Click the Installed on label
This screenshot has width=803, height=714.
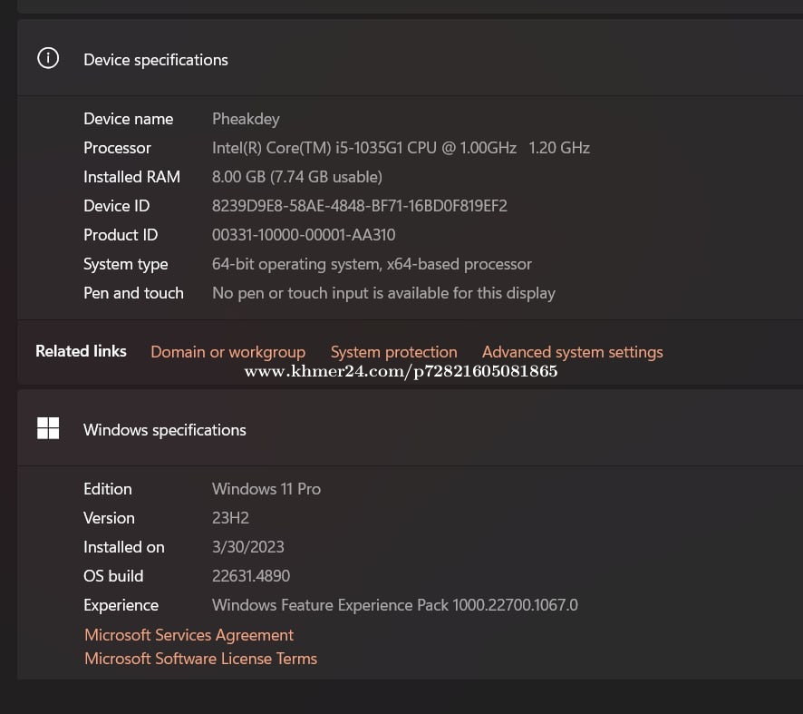point(124,547)
